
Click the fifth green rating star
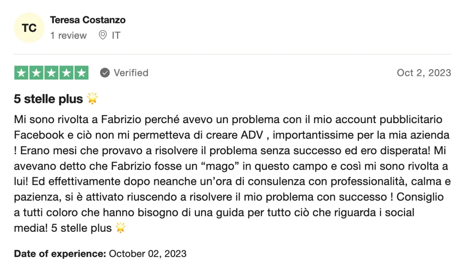coord(81,73)
